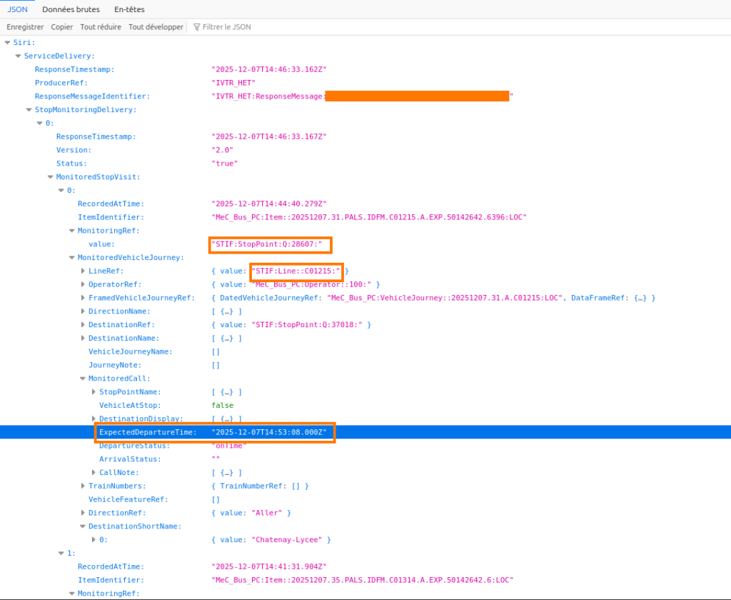
Task: Collapse the StopMonitoringDelivery node
Action: coord(29,110)
